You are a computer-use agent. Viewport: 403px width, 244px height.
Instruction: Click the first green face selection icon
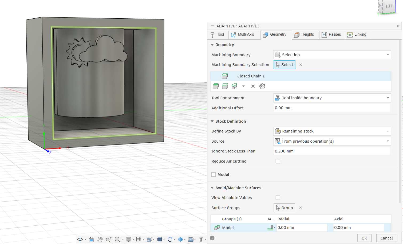tap(216, 86)
